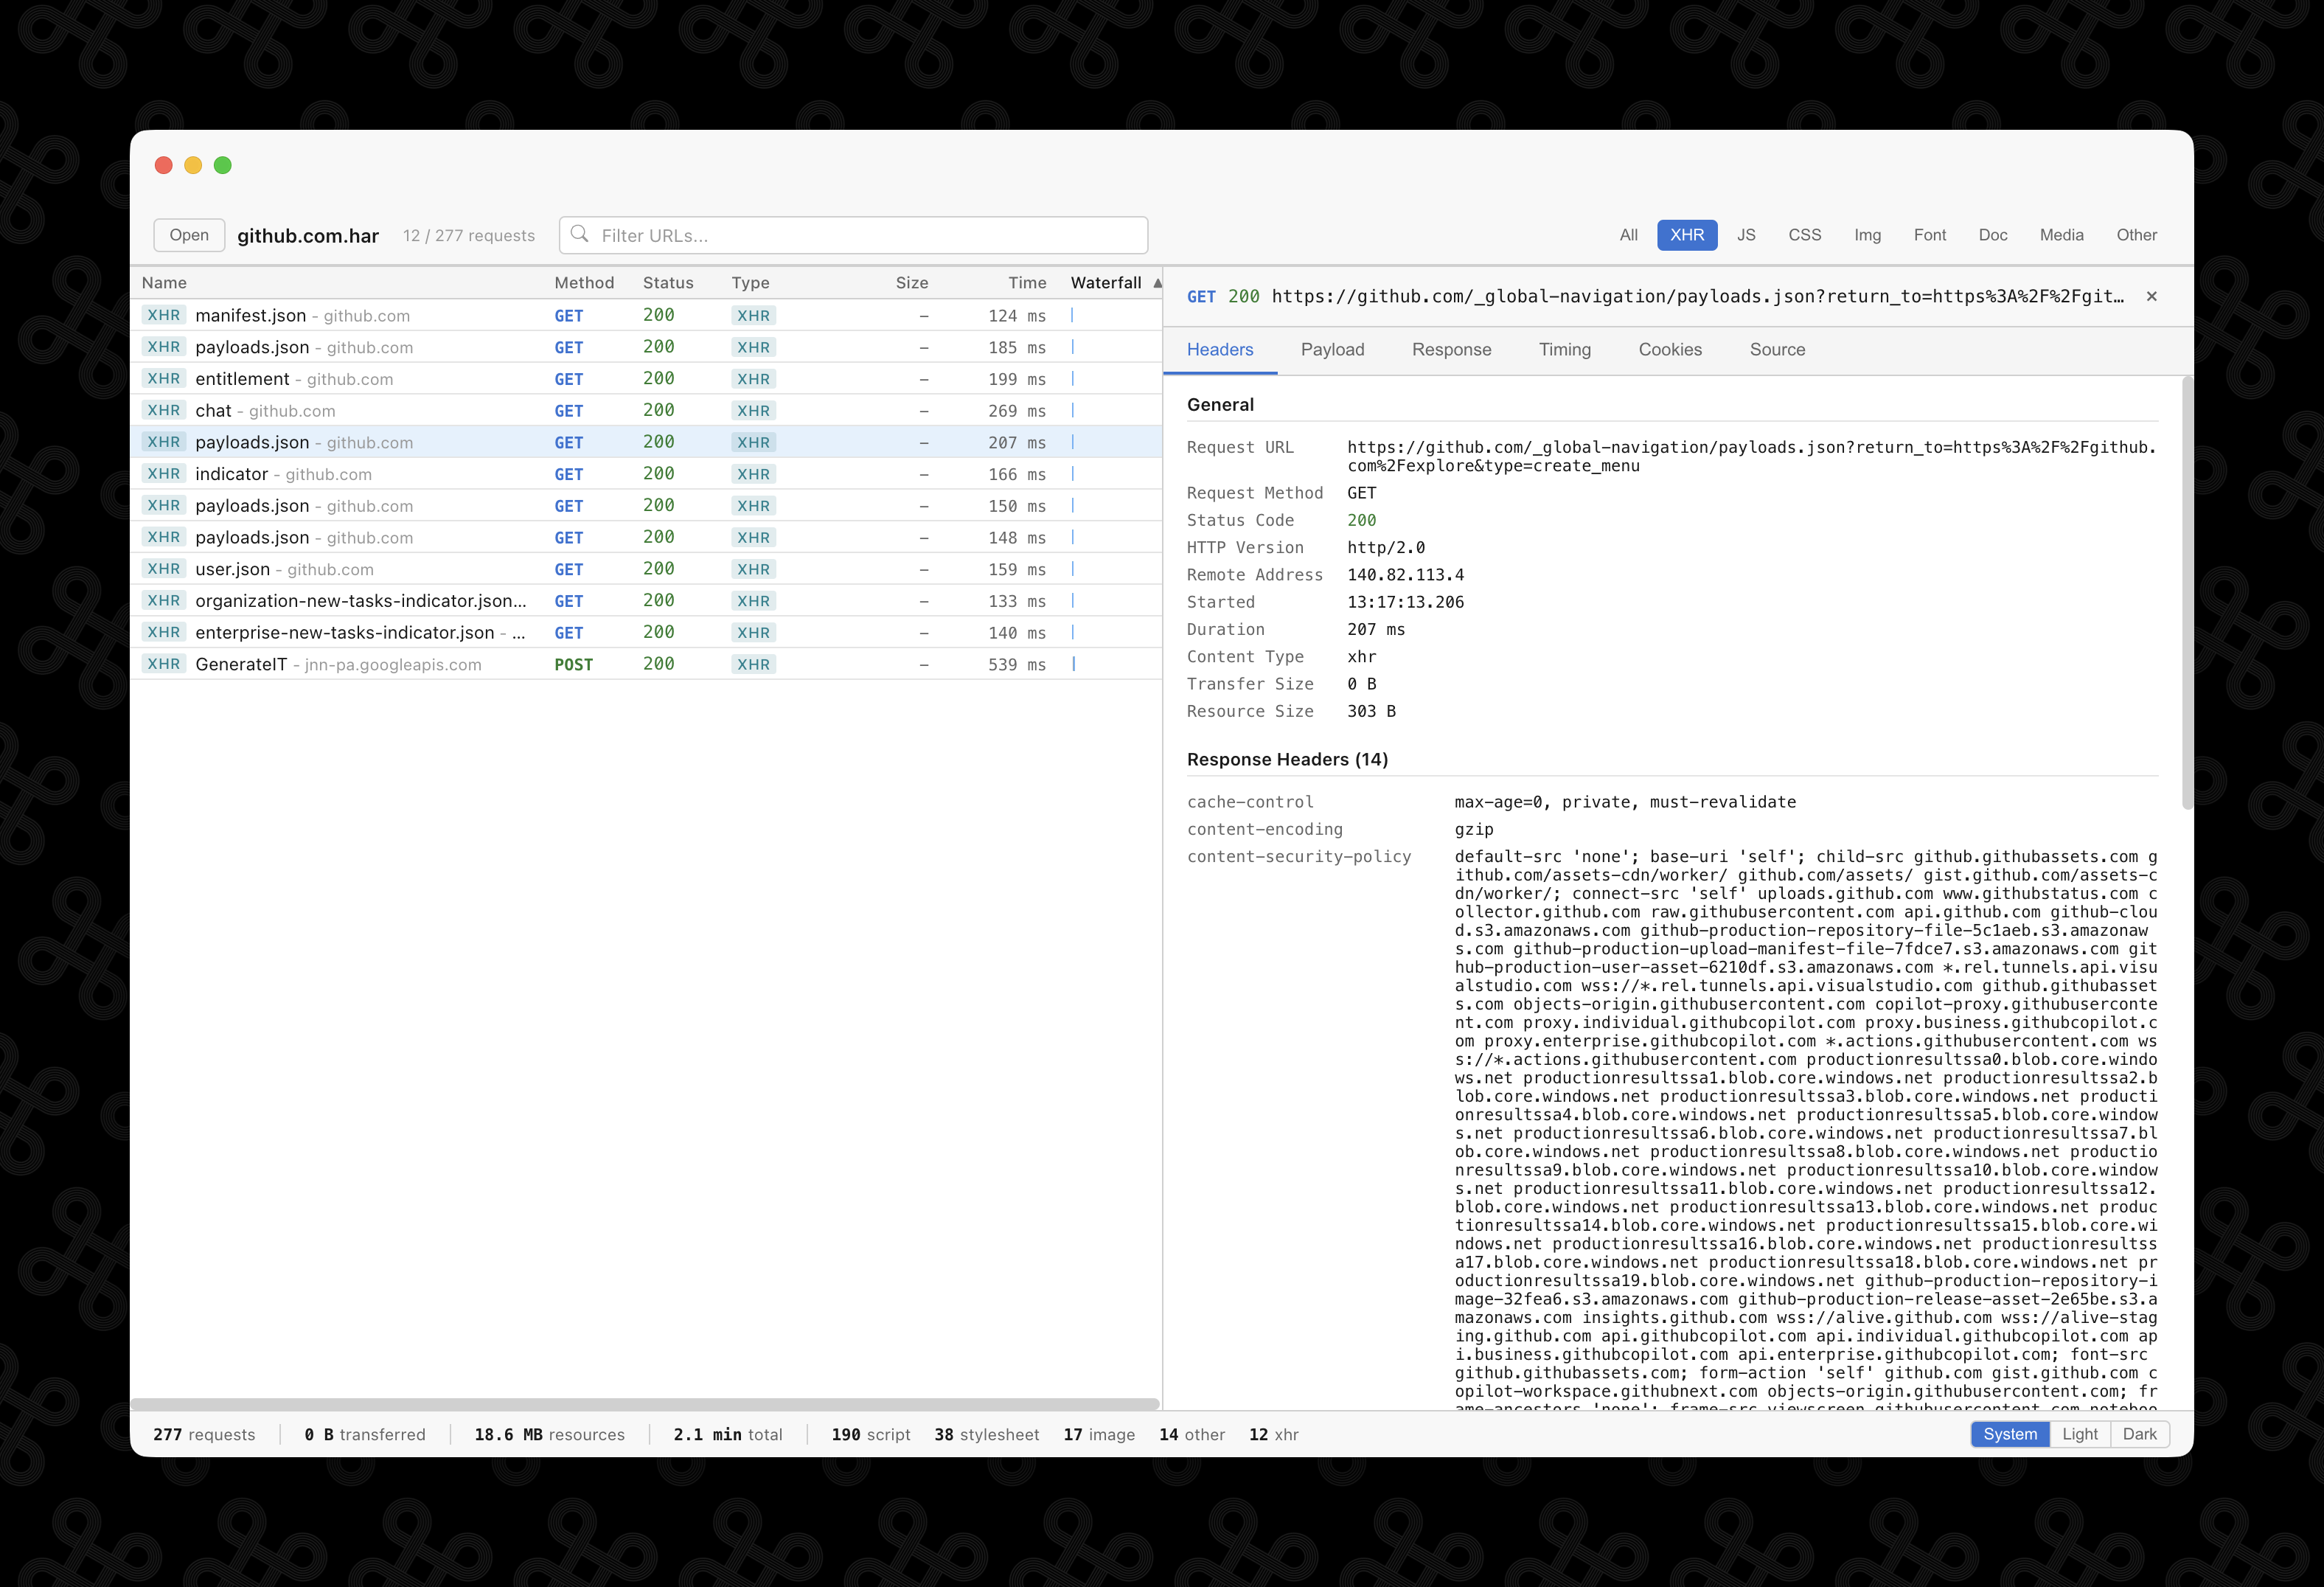The image size is (2324, 1587).
Task: Click the details panel vertical scrollbar
Action: coord(2187,594)
